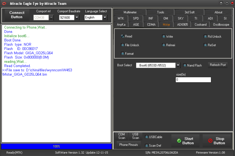
Task: Open the Oscilloscope tab
Action: tap(221, 24)
